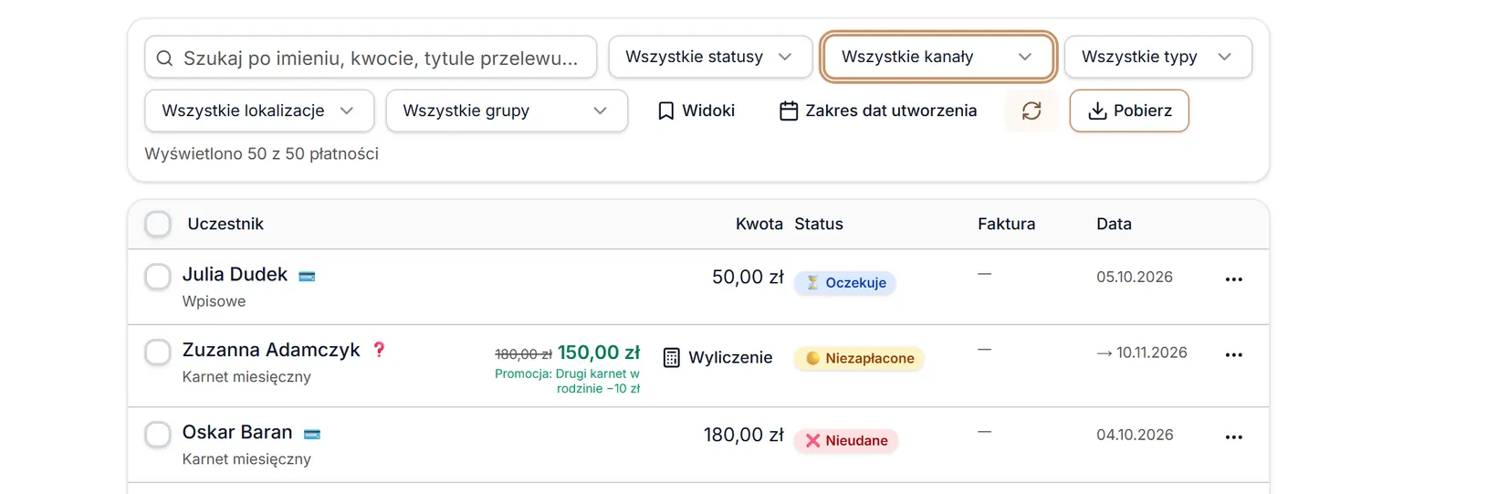Check the Zuzanna Adamczyk row checkbox
This screenshot has width=1497, height=494.
[x=158, y=352]
